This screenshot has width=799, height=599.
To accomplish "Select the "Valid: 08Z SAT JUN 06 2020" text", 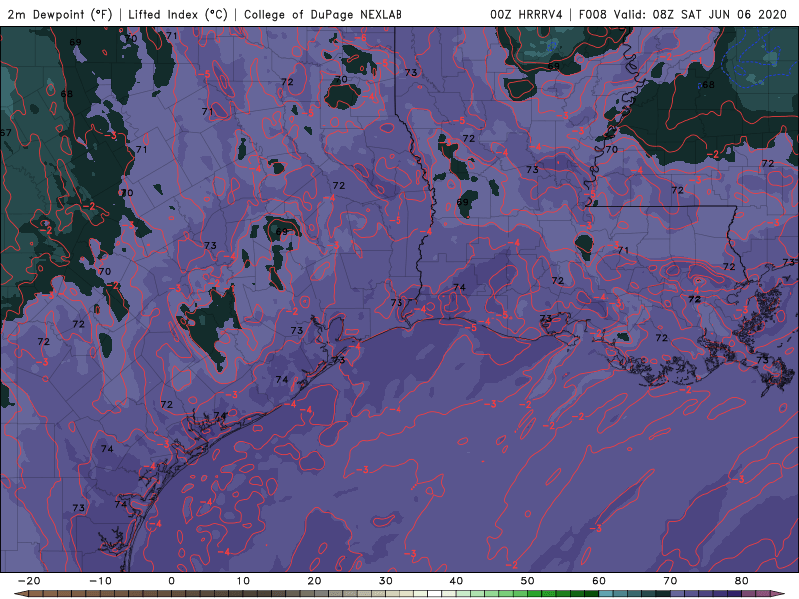I will (700, 15).
